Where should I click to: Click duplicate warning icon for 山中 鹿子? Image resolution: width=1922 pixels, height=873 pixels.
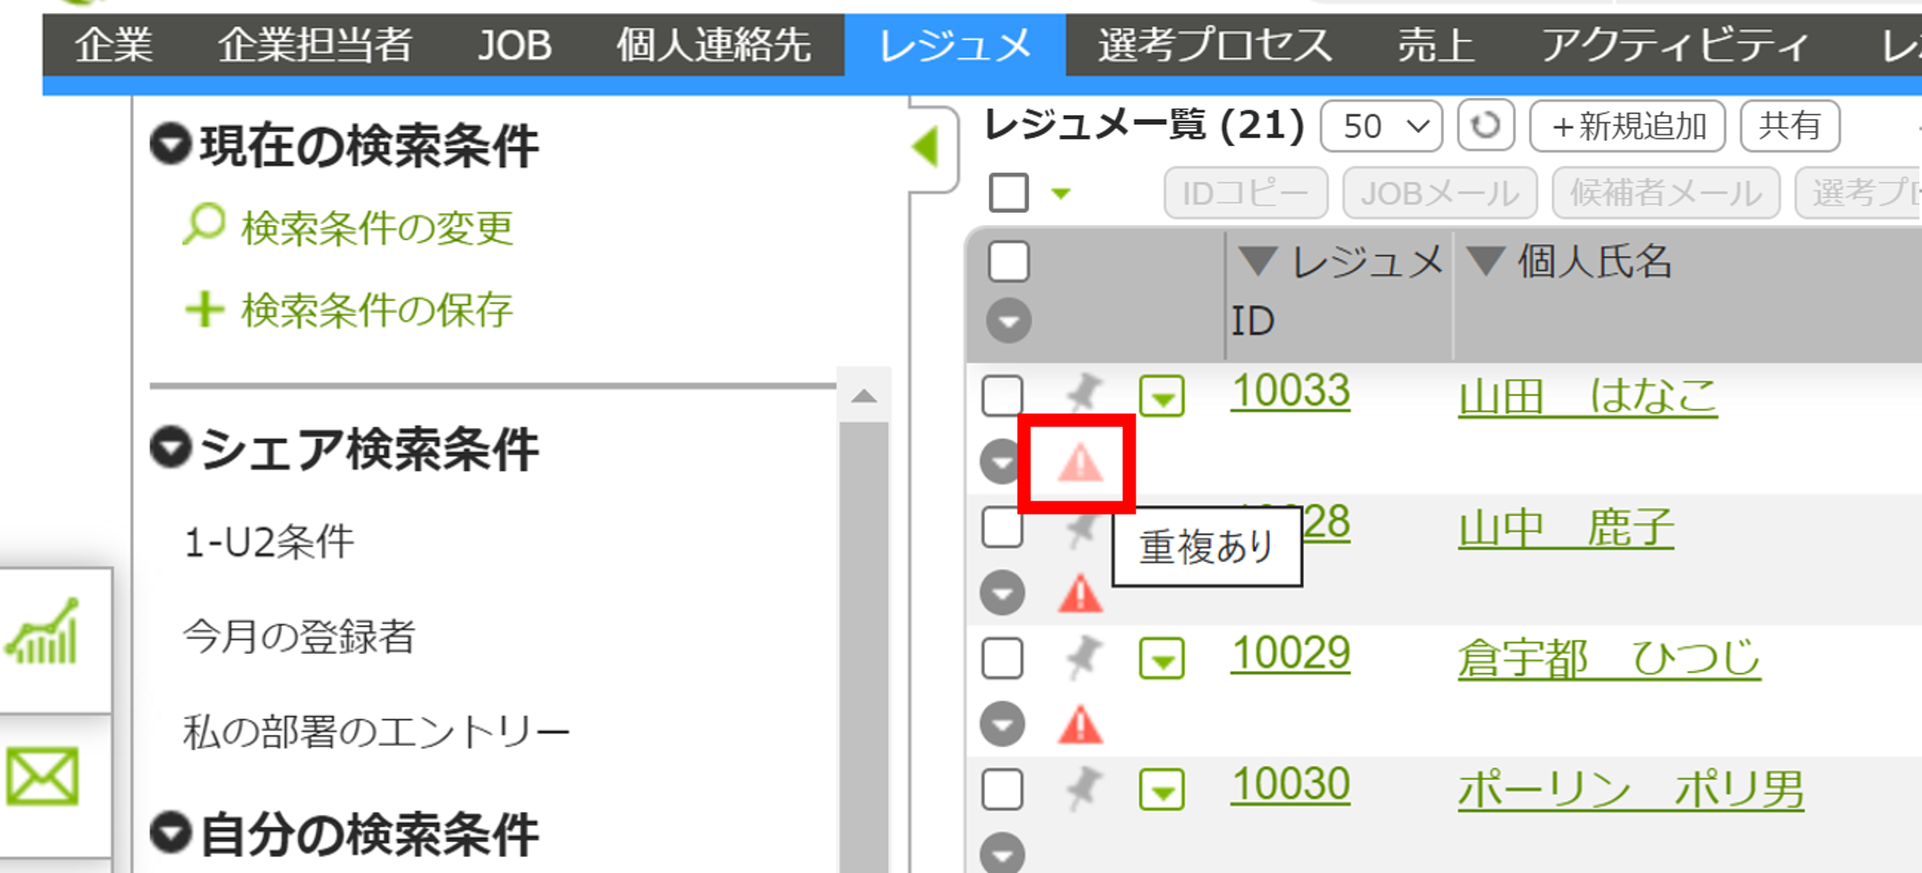[x=1080, y=594]
